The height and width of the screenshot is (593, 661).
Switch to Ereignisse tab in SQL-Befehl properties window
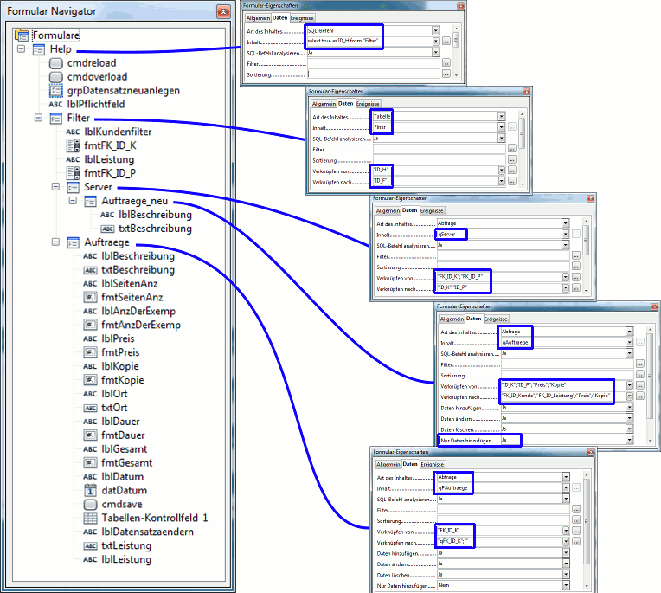(x=303, y=17)
